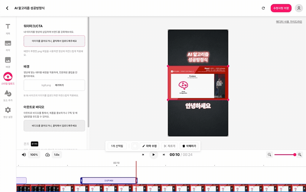The image size is (306, 192).
Task: Go back using the left arrow
Action: tap(7, 8)
